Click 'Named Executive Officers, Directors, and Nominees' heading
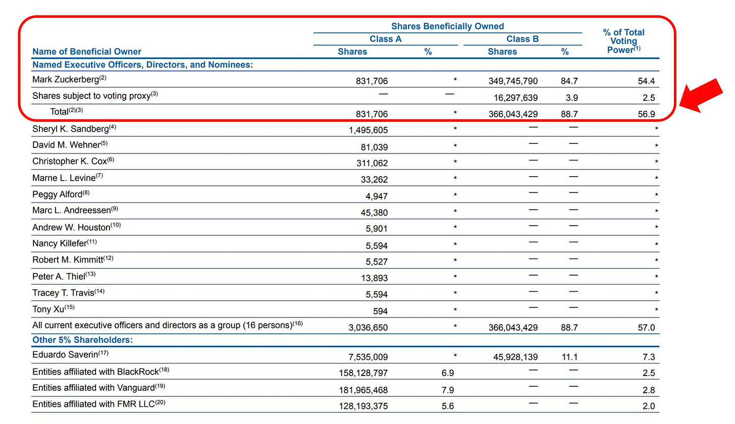 pyautogui.click(x=142, y=65)
